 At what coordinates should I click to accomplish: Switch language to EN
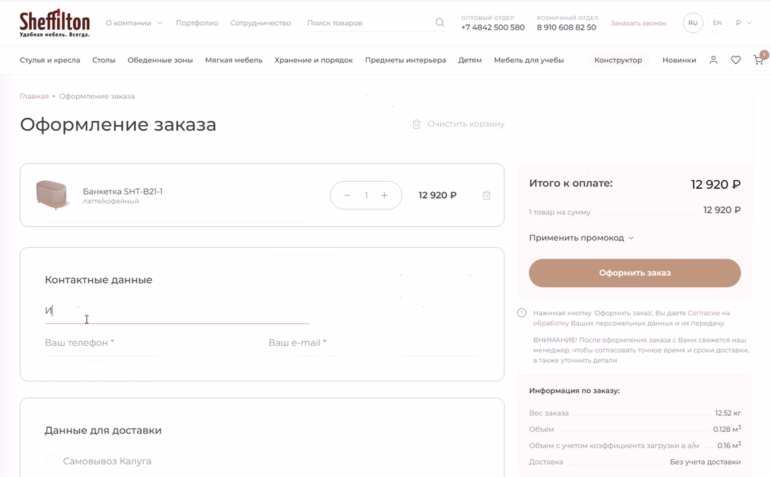(717, 23)
